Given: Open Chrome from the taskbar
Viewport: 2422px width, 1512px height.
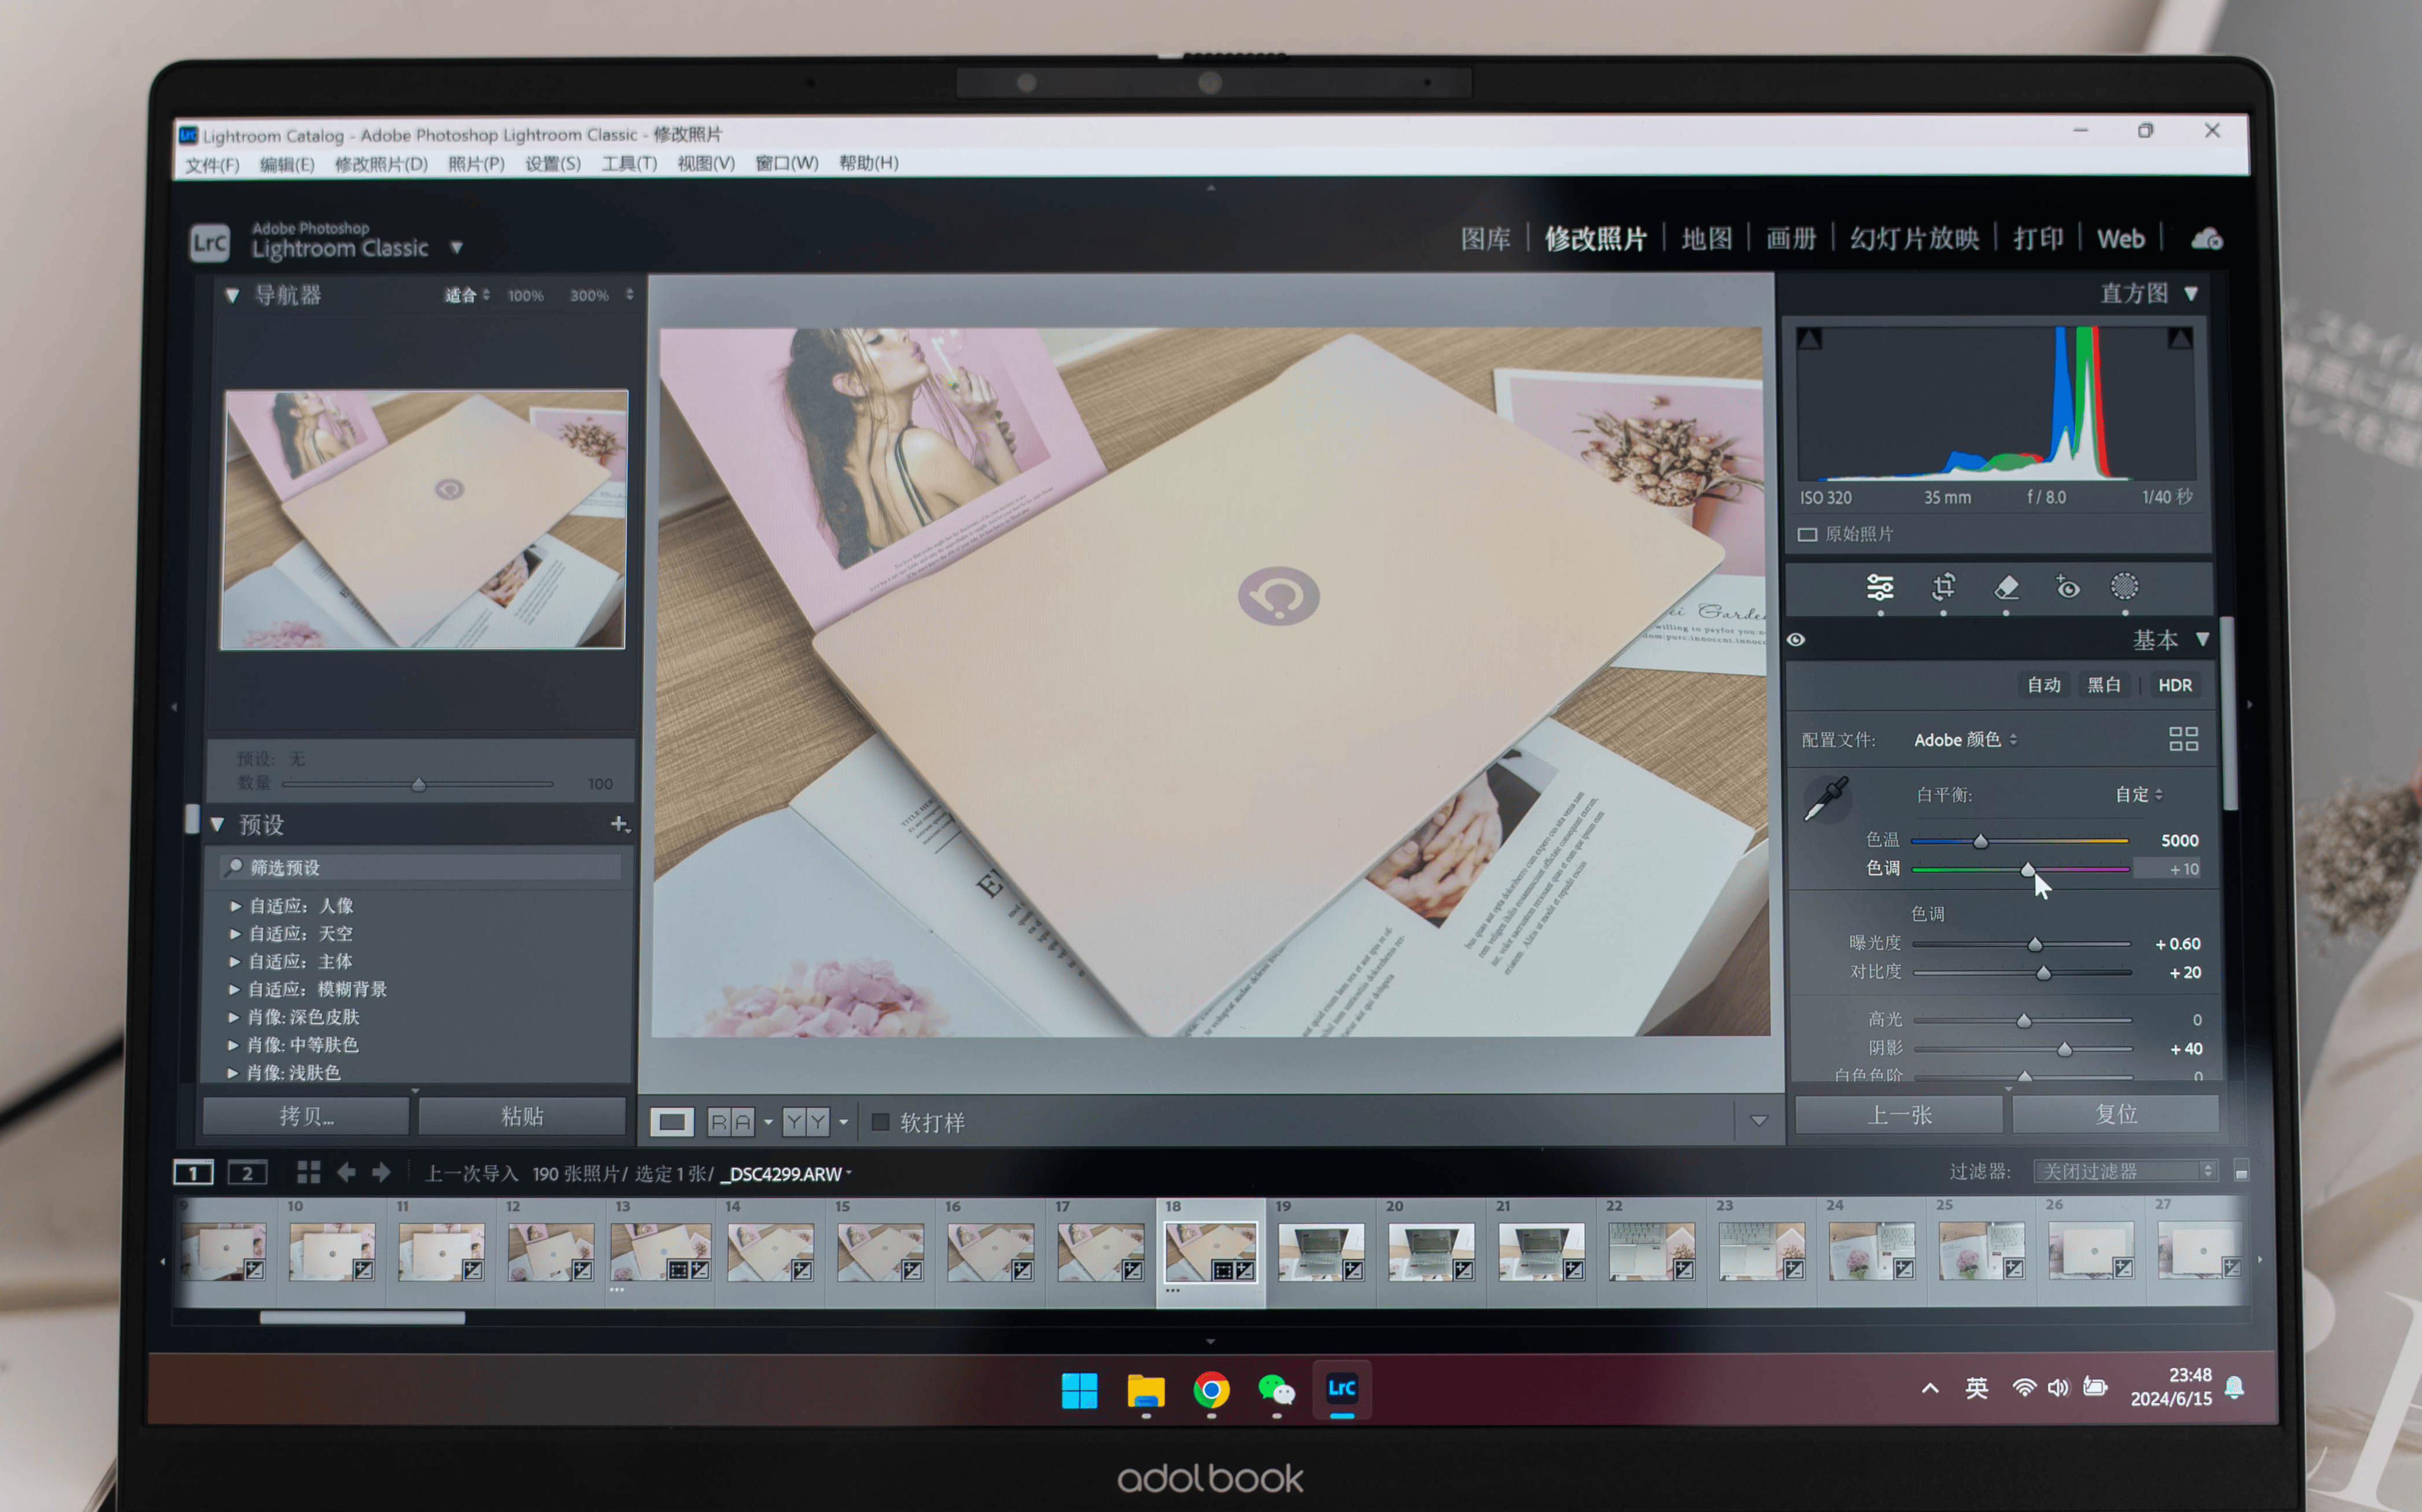Looking at the screenshot, I should point(1211,1389).
